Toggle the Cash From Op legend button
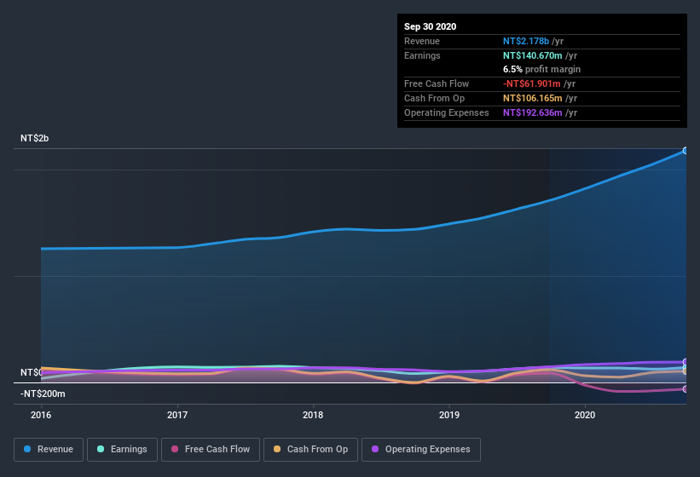Viewport: 700px width, 477px height. (x=310, y=450)
